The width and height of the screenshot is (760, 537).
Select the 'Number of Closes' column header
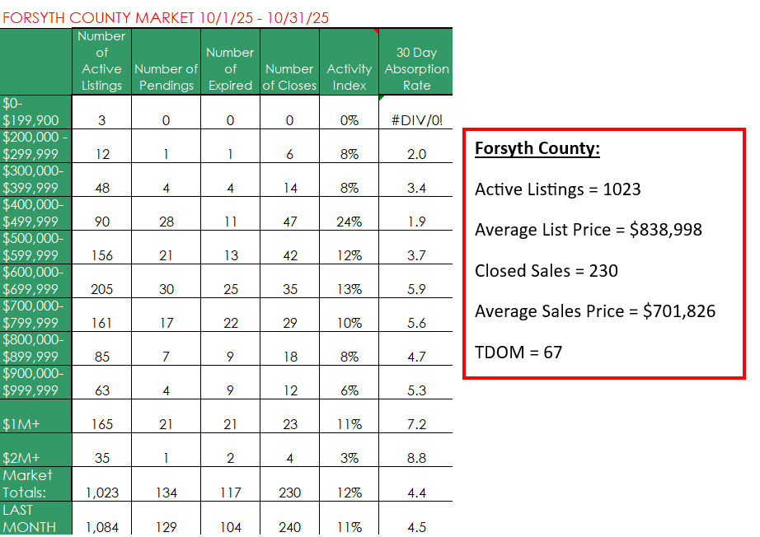pos(289,77)
